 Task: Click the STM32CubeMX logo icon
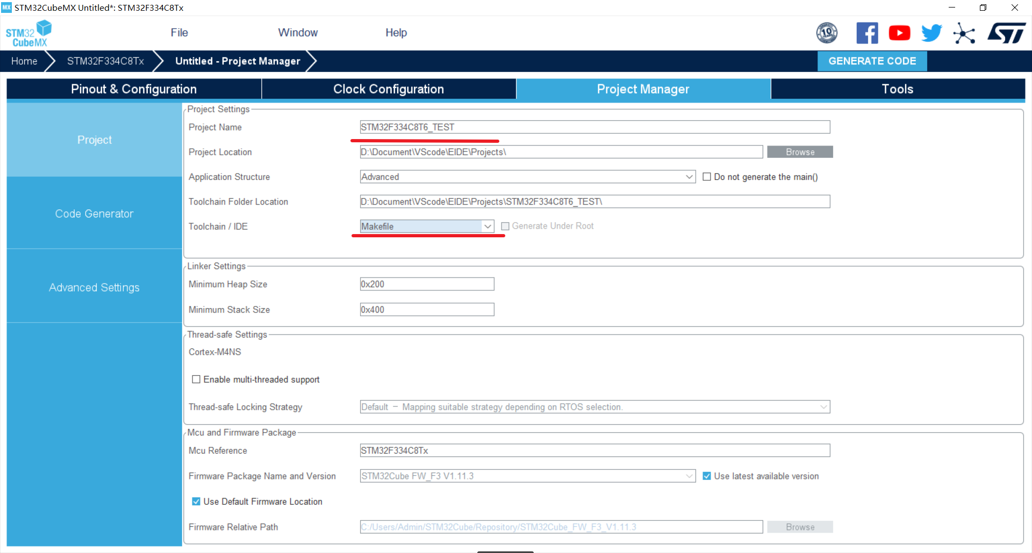point(28,33)
